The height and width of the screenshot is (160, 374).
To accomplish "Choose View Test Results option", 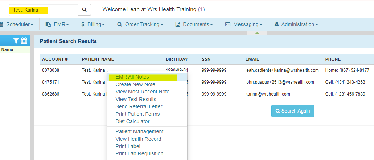I will pos(136,99).
